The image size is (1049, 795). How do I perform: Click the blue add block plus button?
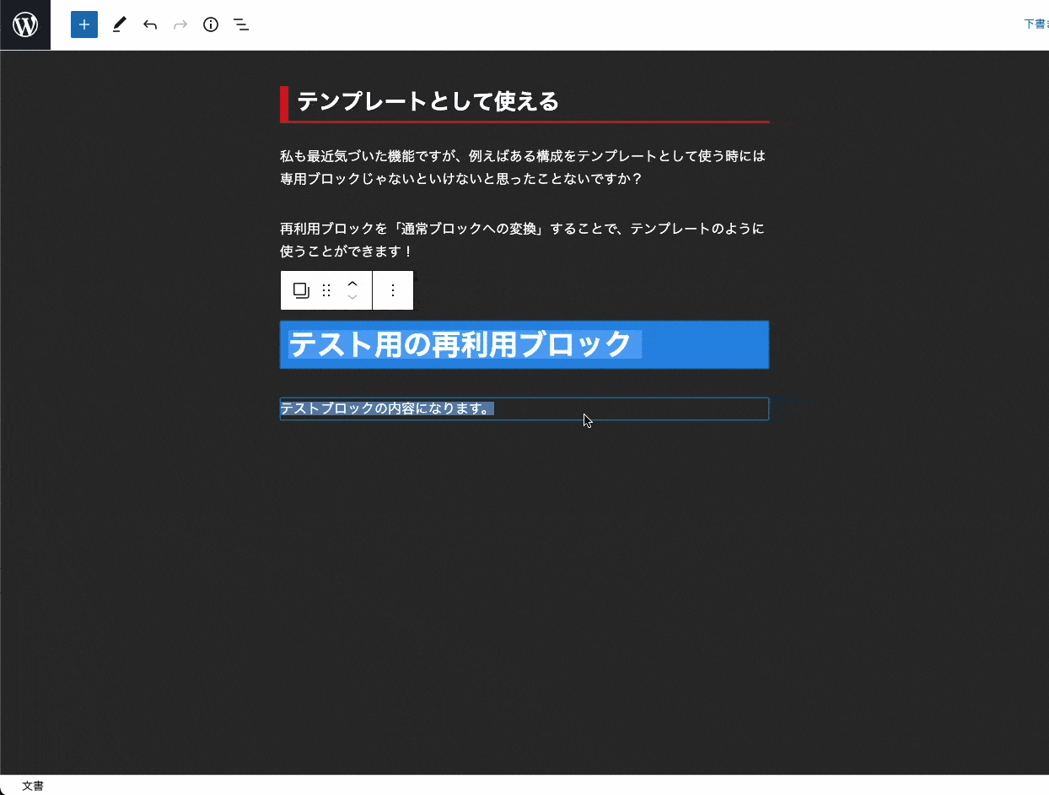coord(84,24)
